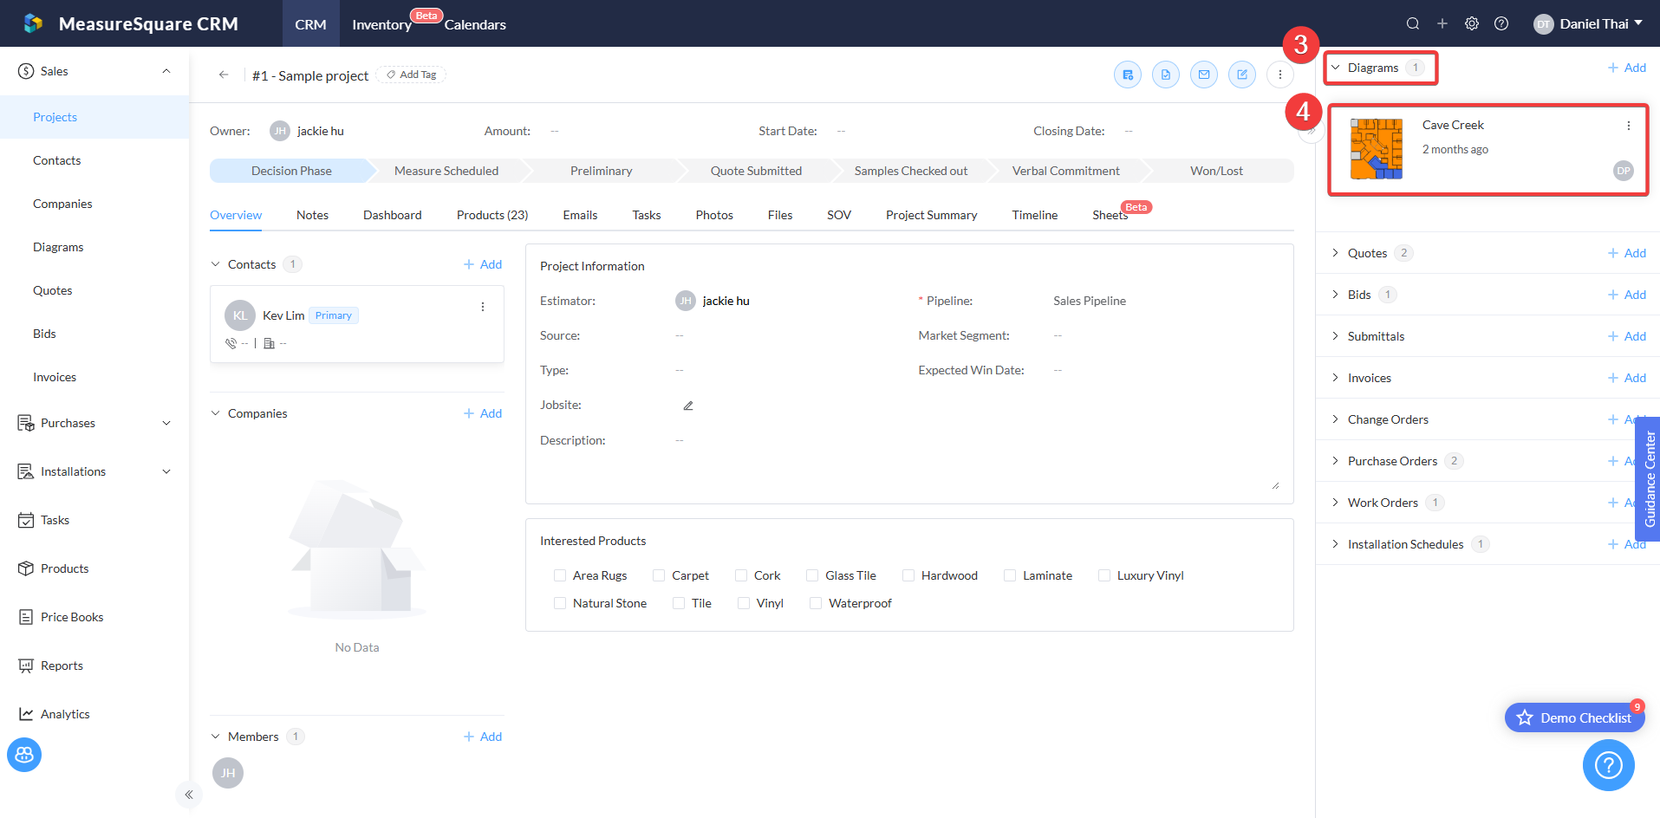Screen dimensions: 1660x818
Task: Switch to the Dashboard tab
Action: (393, 215)
